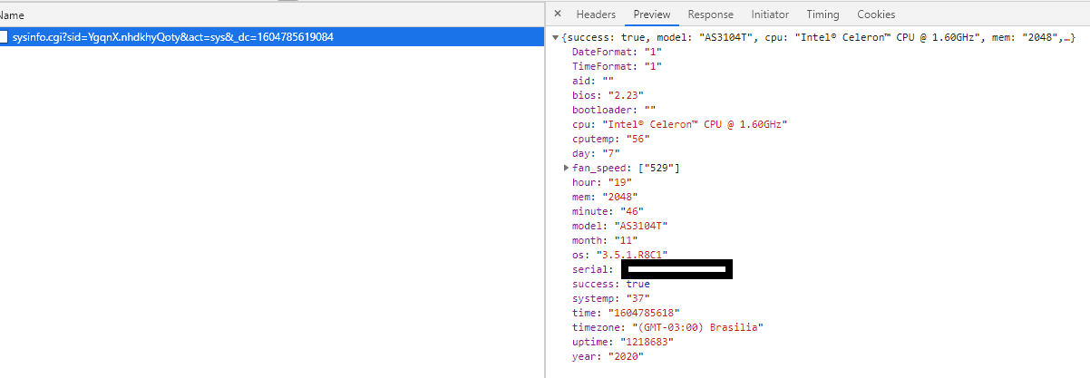Show the Cookies tab
The image size is (1090, 378).
pos(876,15)
